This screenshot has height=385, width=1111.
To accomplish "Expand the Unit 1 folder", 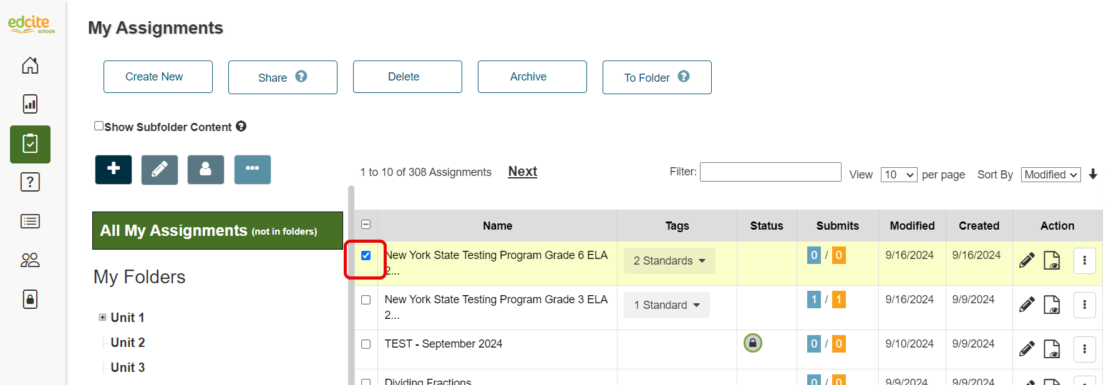I will [x=102, y=318].
